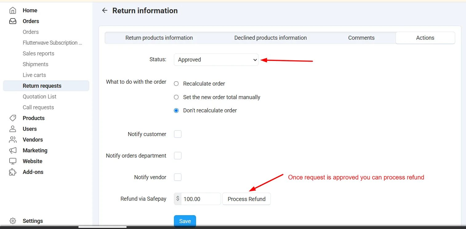
Task: Open Live carts in the sidebar
Action: coord(34,75)
